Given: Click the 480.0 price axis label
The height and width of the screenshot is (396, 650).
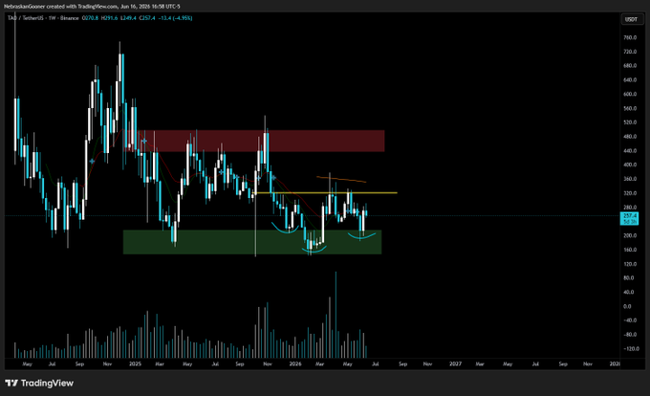Looking at the screenshot, I should click(x=630, y=137).
